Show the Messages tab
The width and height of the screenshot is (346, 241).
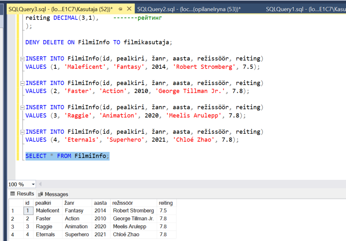tap(53, 194)
